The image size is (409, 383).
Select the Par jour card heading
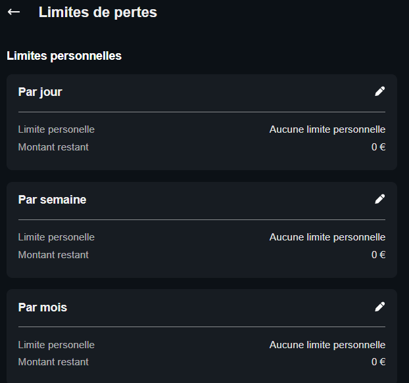[40, 92]
